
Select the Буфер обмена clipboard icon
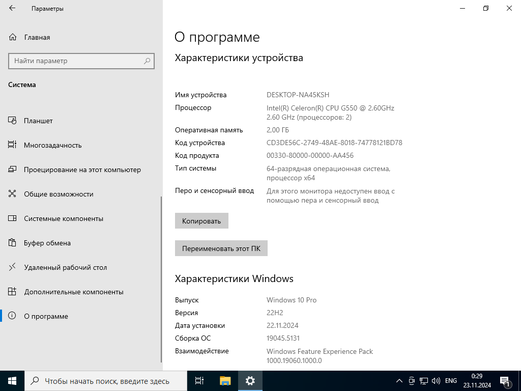point(12,243)
